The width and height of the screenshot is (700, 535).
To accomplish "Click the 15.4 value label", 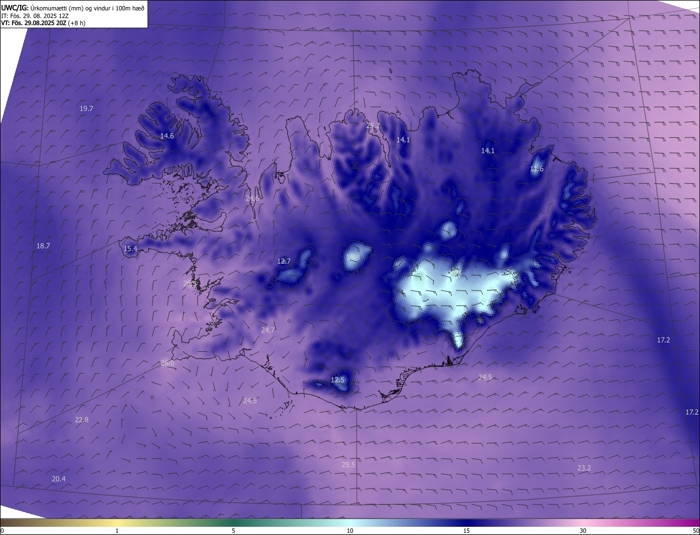I will click(130, 249).
